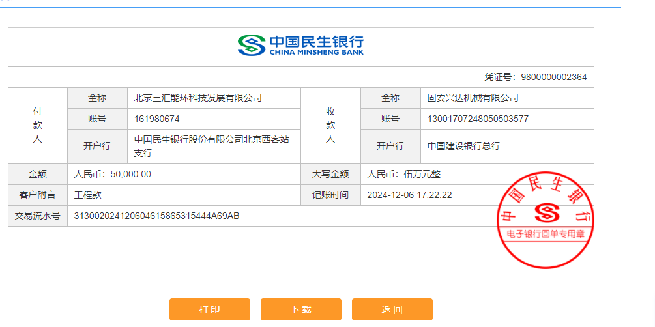Click payee name 固安兴达机械有限公司

tap(473, 98)
